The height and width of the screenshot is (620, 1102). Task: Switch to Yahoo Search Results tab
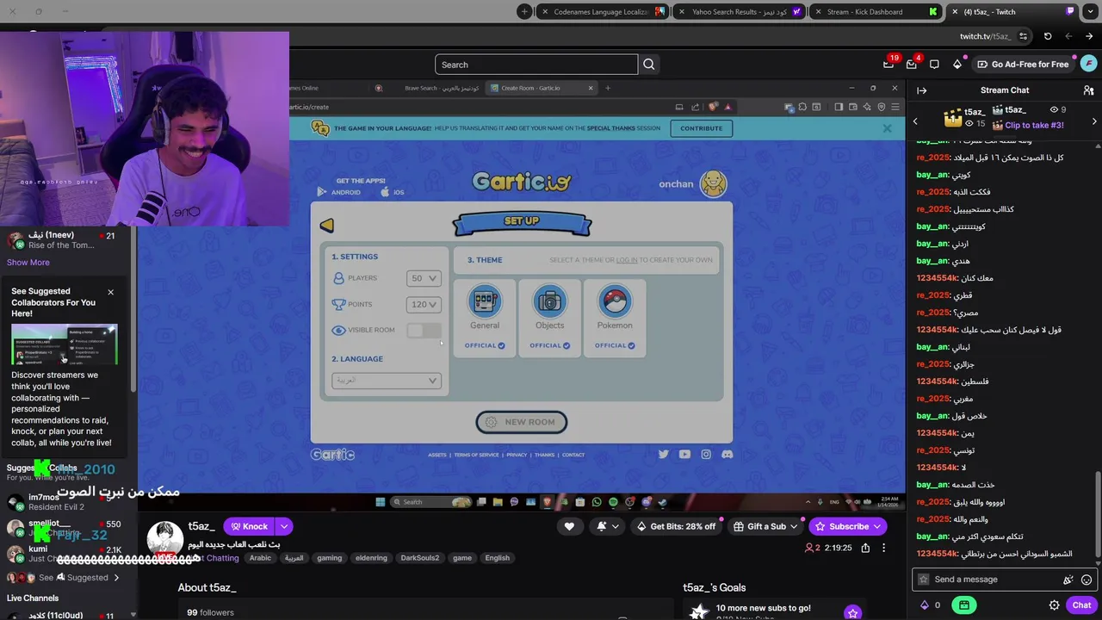coord(740,12)
